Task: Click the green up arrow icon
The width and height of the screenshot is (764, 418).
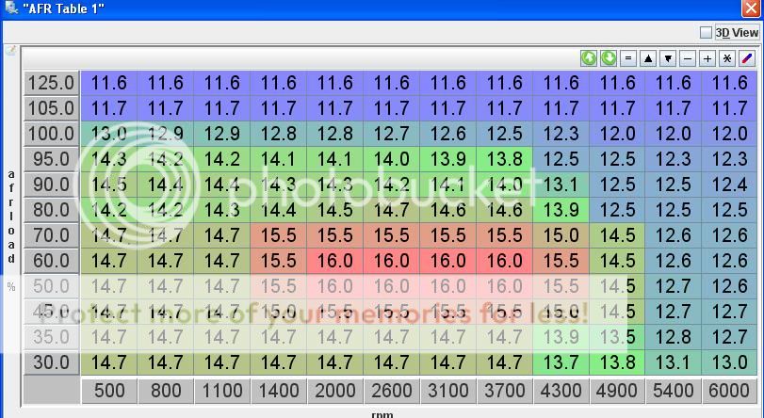Action: click(589, 58)
